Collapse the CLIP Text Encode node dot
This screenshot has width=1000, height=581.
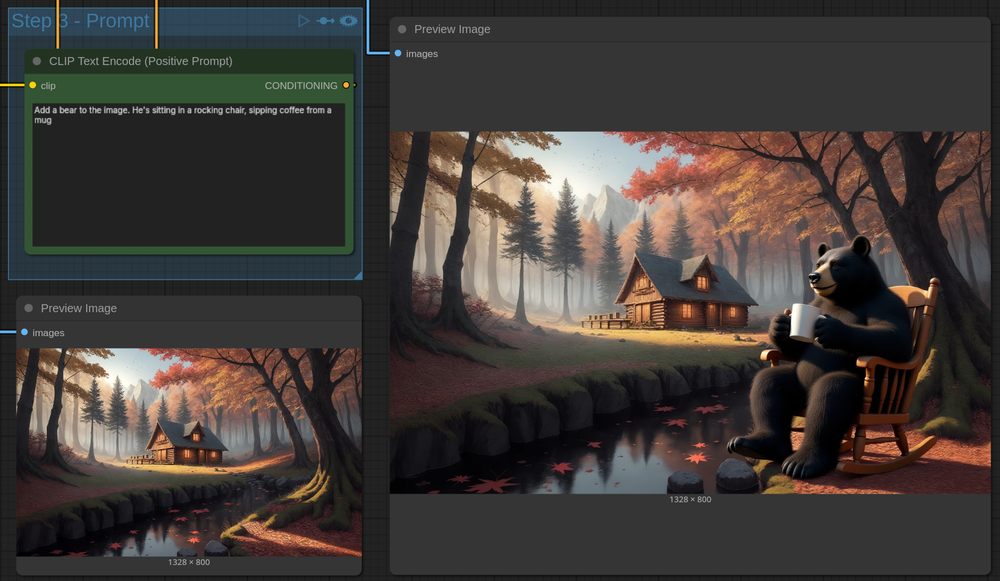point(37,61)
